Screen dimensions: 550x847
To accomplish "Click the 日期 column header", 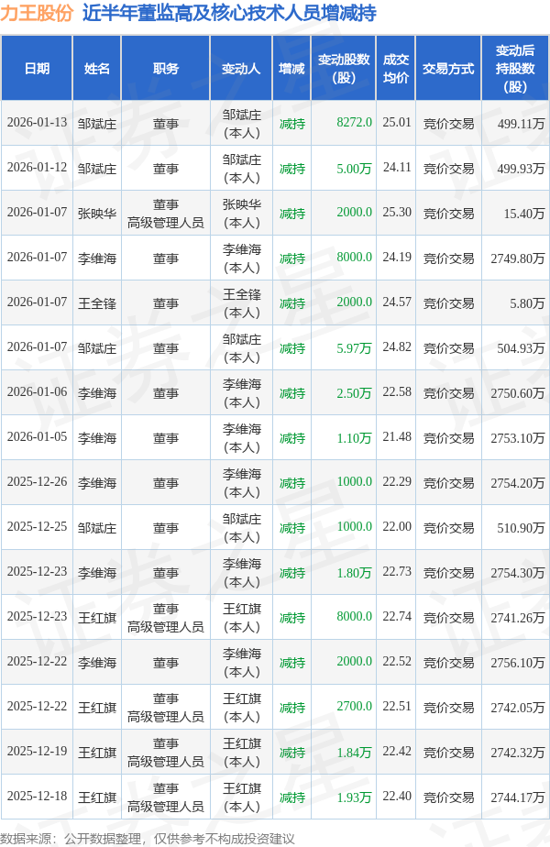I will (37, 69).
